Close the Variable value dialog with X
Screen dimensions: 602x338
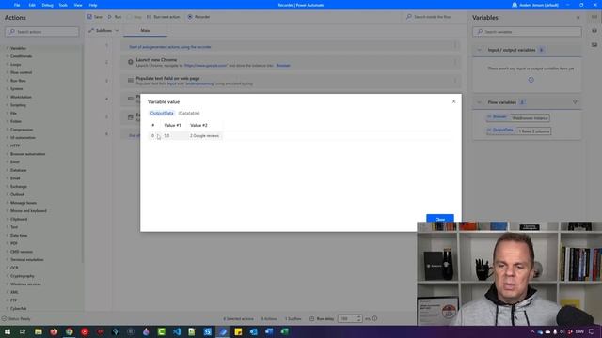tap(453, 101)
